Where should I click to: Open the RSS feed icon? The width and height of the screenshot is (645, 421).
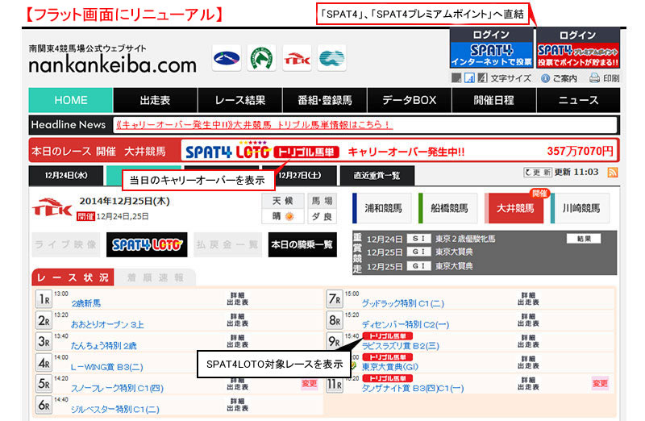[x=613, y=172]
